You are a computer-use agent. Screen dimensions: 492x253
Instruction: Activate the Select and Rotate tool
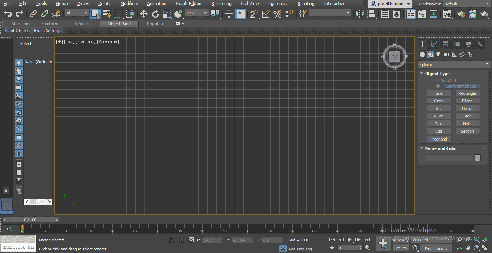coord(155,14)
